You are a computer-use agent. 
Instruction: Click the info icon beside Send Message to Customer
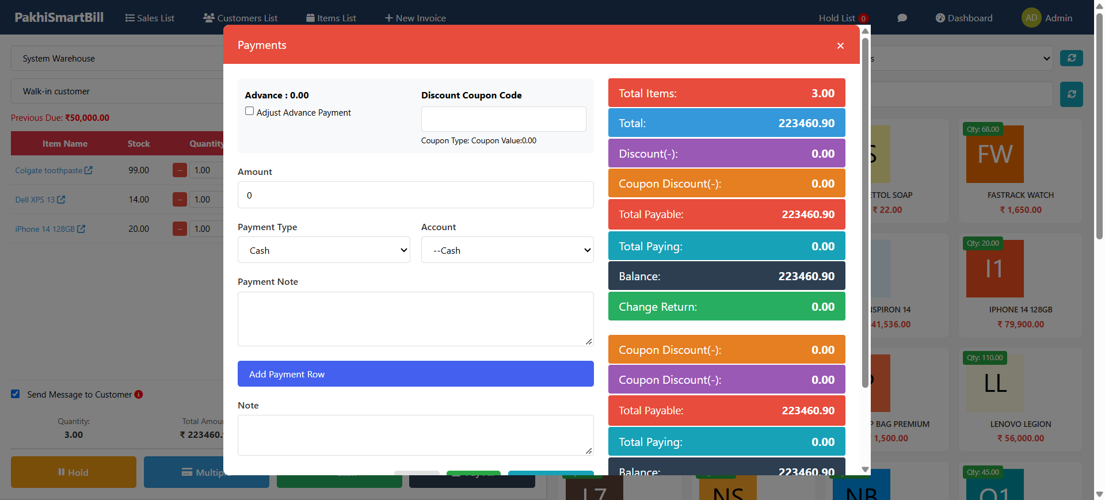(x=139, y=395)
